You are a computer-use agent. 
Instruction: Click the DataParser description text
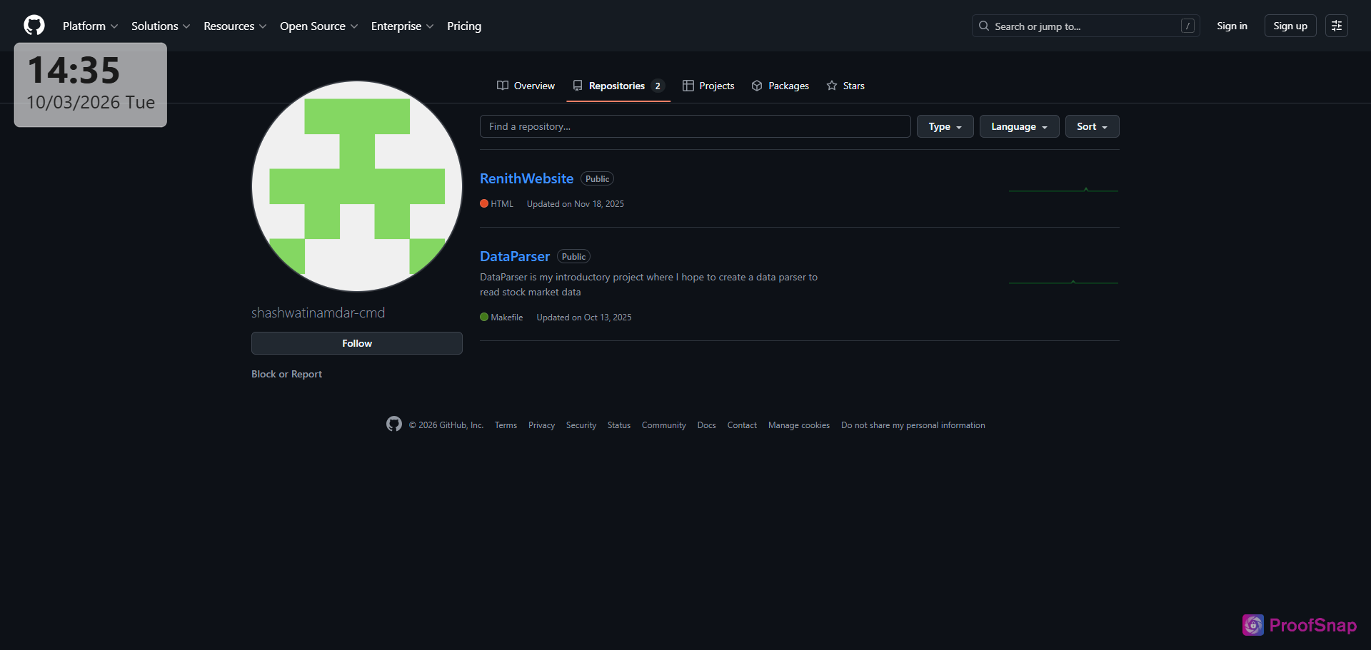click(x=648, y=285)
